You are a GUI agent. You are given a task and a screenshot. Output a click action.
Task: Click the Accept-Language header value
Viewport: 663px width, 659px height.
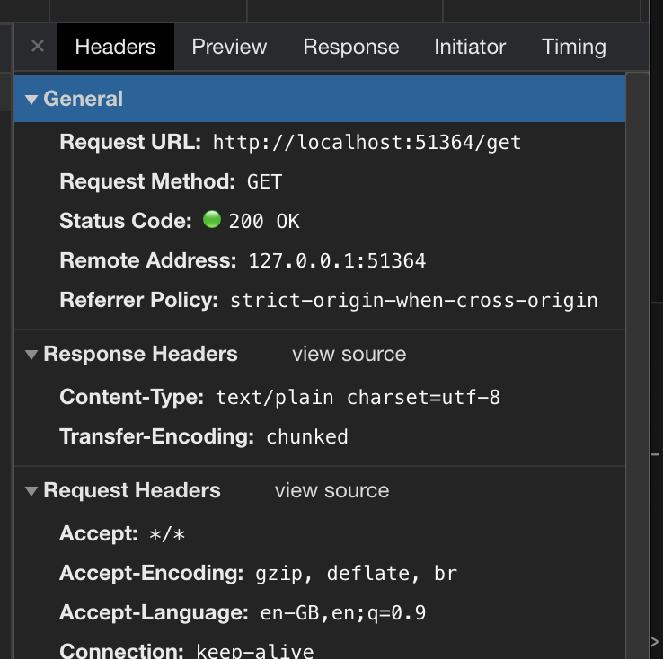tap(343, 613)
